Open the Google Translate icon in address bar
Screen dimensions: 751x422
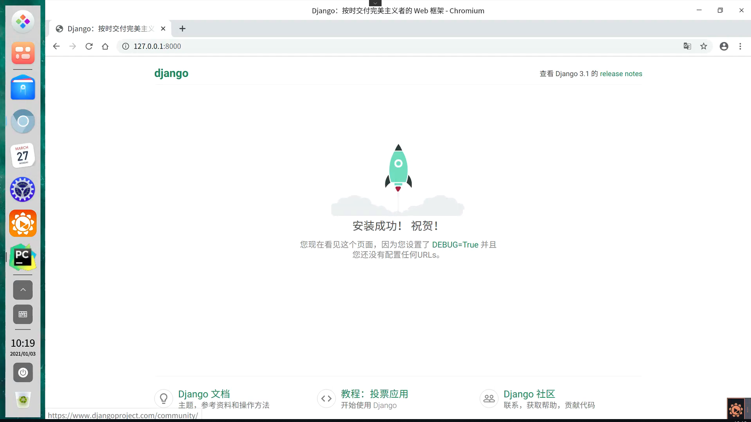click(687, 46)
